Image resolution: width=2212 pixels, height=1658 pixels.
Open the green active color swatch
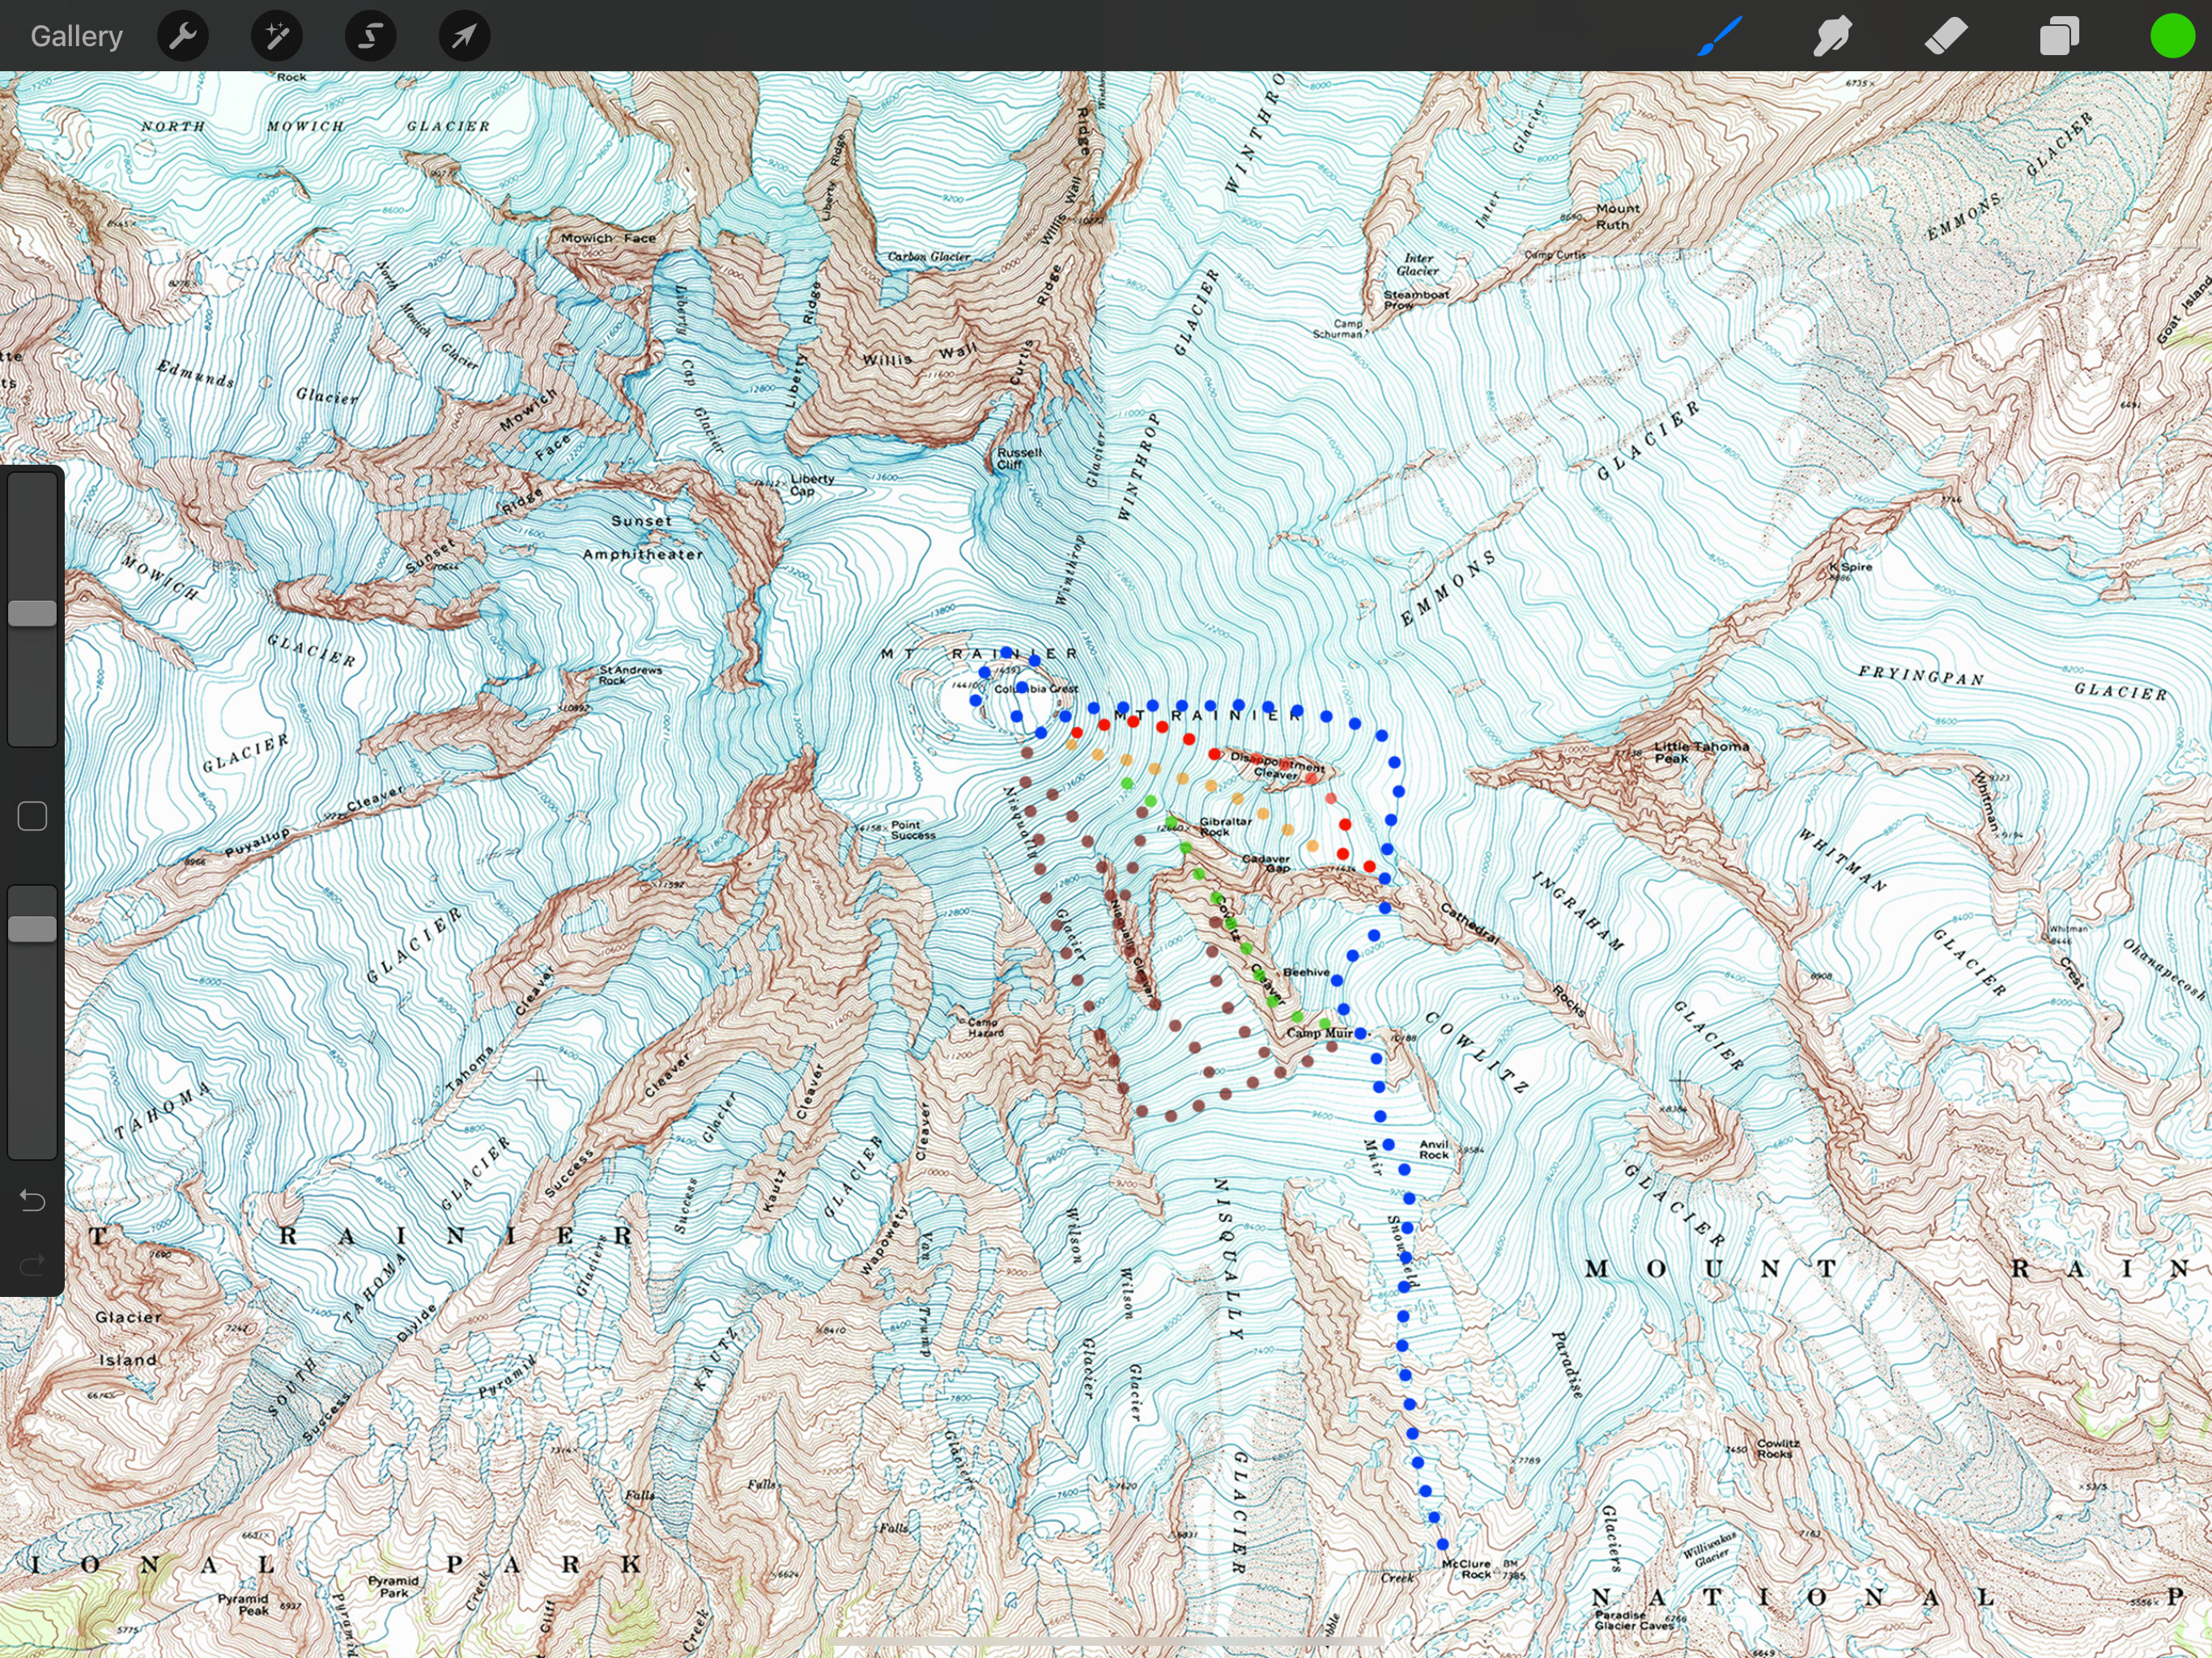click(2172, 37)
